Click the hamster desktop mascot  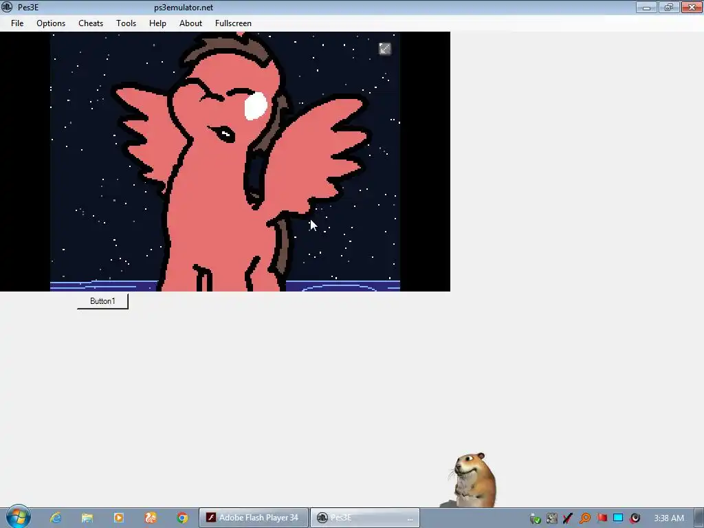coord(474,479)
